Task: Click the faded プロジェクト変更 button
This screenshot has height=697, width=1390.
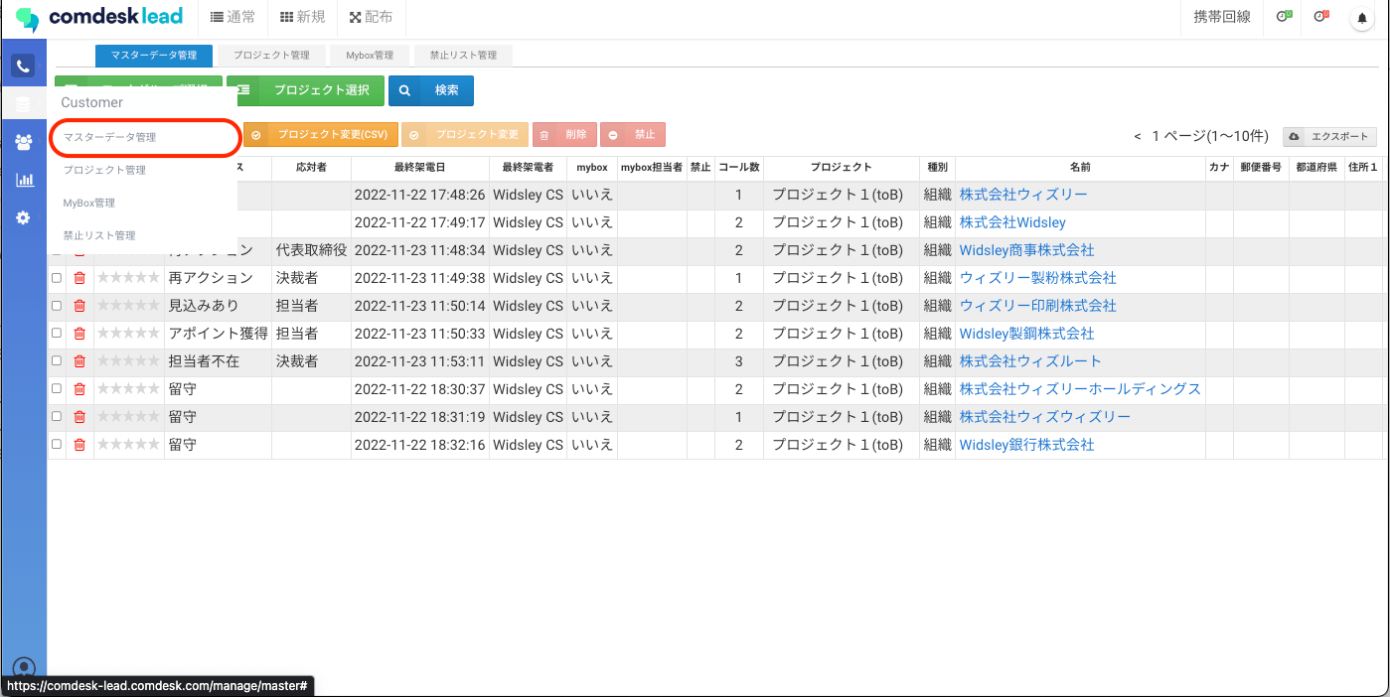Action: tap(464, 134)
